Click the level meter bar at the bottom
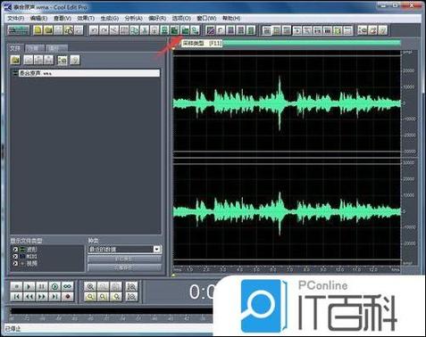The image size is (426, 337). (112, 311)
